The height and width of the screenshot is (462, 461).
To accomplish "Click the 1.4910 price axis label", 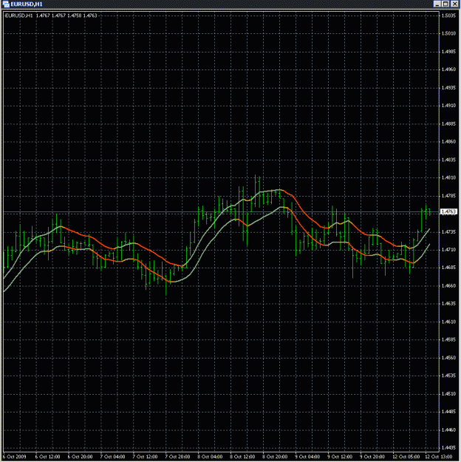I will click(x=448, y=106).
